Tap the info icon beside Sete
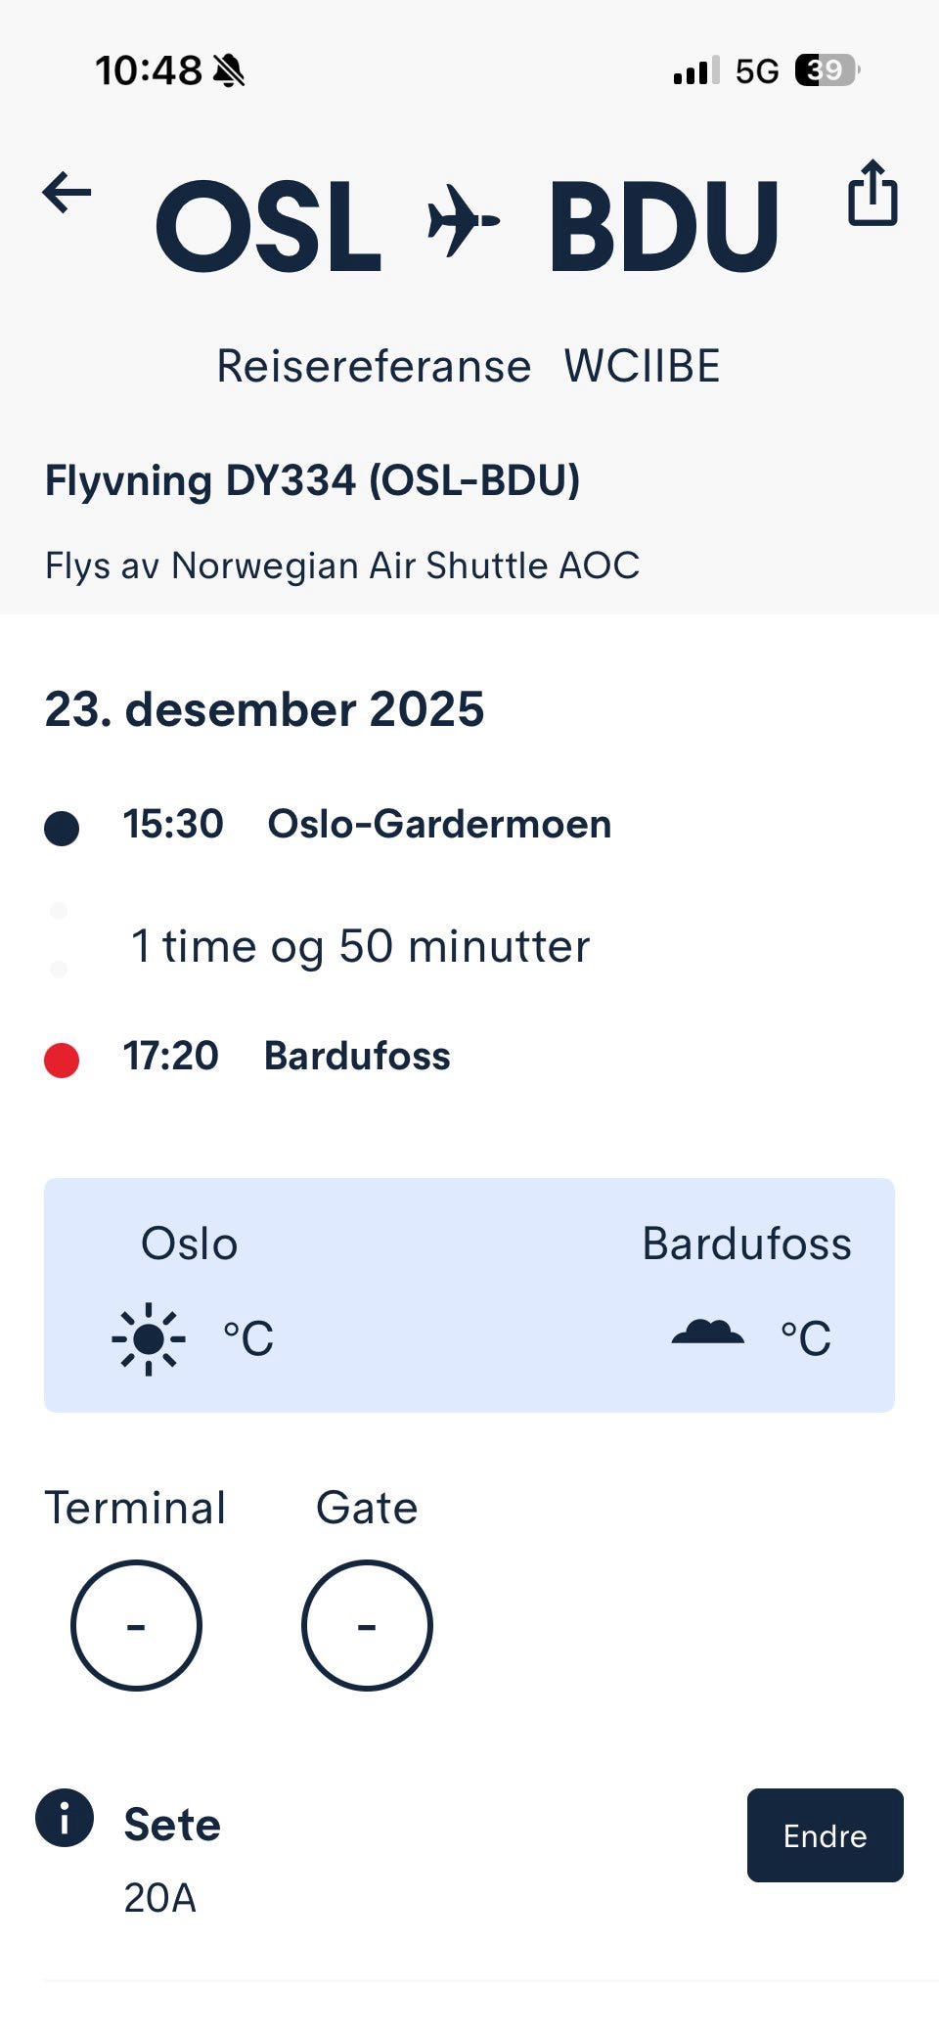 pos(65,1818)
